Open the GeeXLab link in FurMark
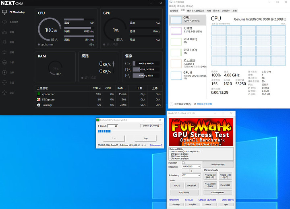Screen dimensions: 290x209 click(x=189, y=200)
